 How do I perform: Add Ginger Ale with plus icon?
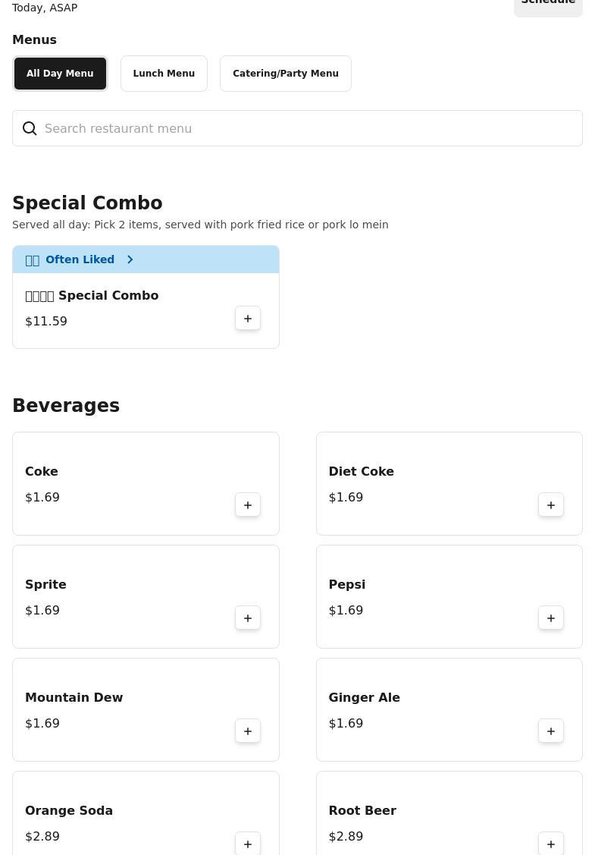pyautogui.click(x=551, y=731)
